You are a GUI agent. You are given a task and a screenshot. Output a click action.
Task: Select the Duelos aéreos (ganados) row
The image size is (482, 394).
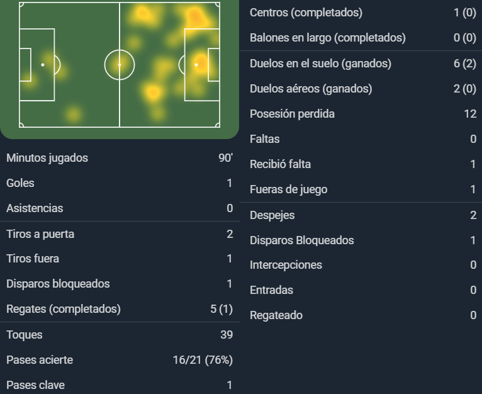[x=361, y=89]
